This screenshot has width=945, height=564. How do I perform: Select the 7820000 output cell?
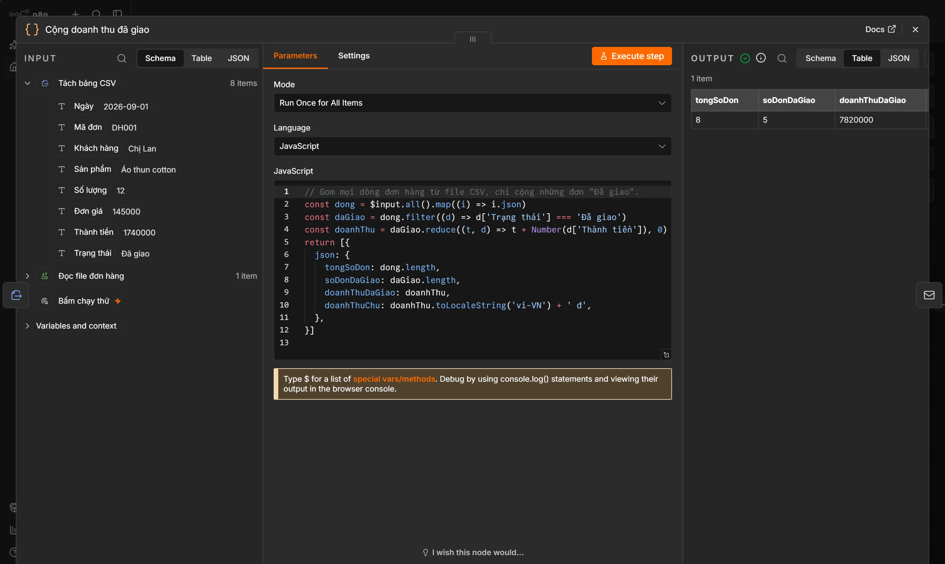[880, 120]
